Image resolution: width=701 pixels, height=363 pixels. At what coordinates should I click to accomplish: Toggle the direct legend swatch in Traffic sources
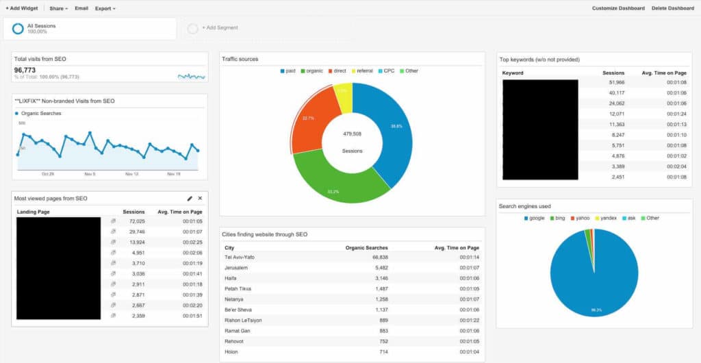331,71
